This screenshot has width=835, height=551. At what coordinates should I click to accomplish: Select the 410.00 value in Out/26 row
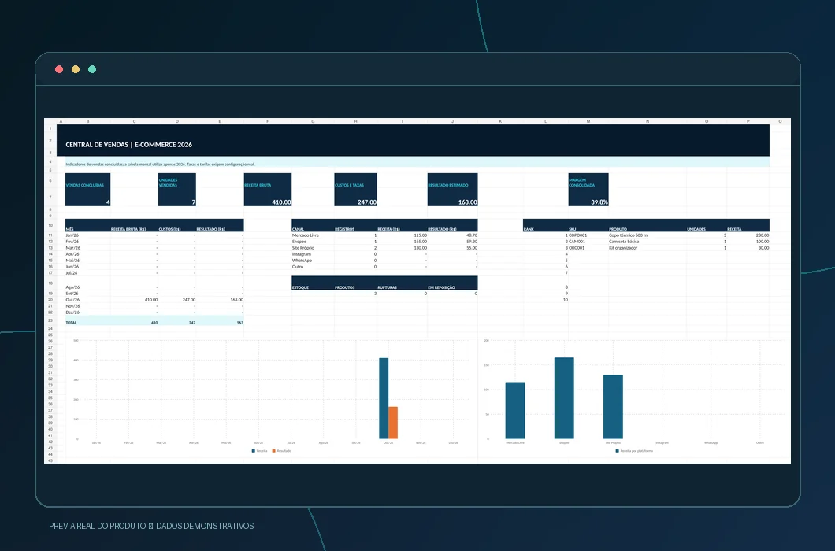[x=151, y=300]
